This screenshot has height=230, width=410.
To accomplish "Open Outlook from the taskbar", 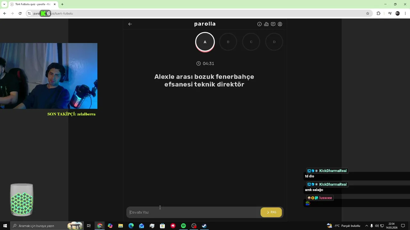I will pos(142,226).
